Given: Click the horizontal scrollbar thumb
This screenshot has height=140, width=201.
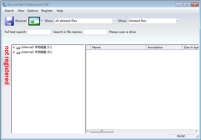Looking at the screenshot, I should pos(102,131).
